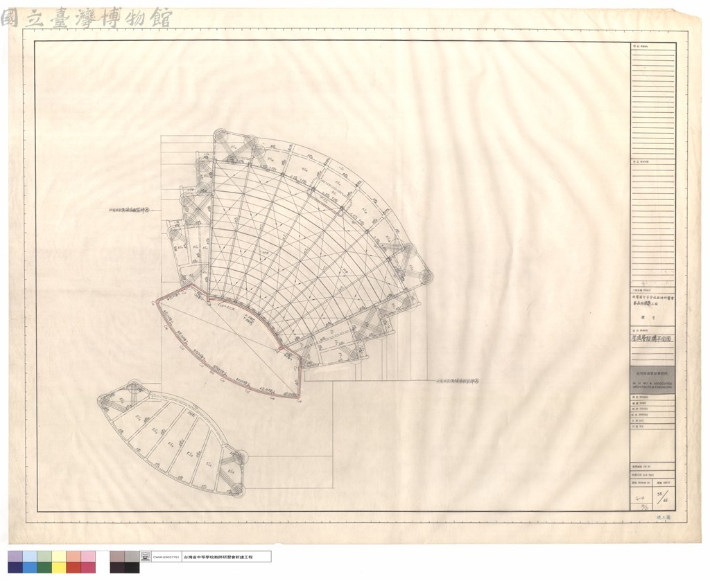Click the museum logo icon beside catalog number

point(146,557)
